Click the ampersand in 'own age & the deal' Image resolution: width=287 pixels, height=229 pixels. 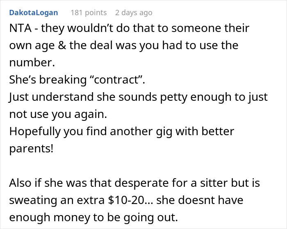click(62, 45)
